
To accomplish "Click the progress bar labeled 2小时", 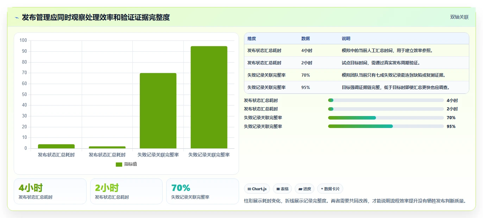I will [386, 109].
